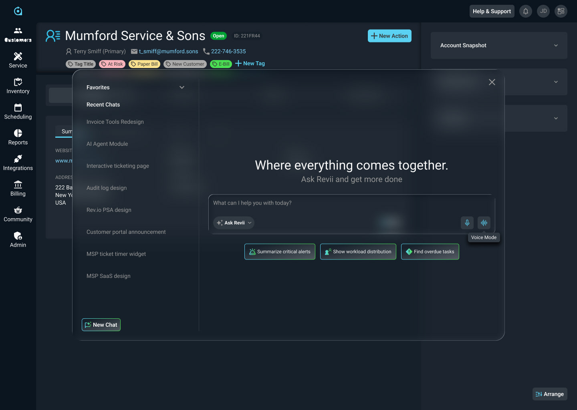577x410 pixels.
Task: Add a New Tag
Action: click(x=250, y=63)
